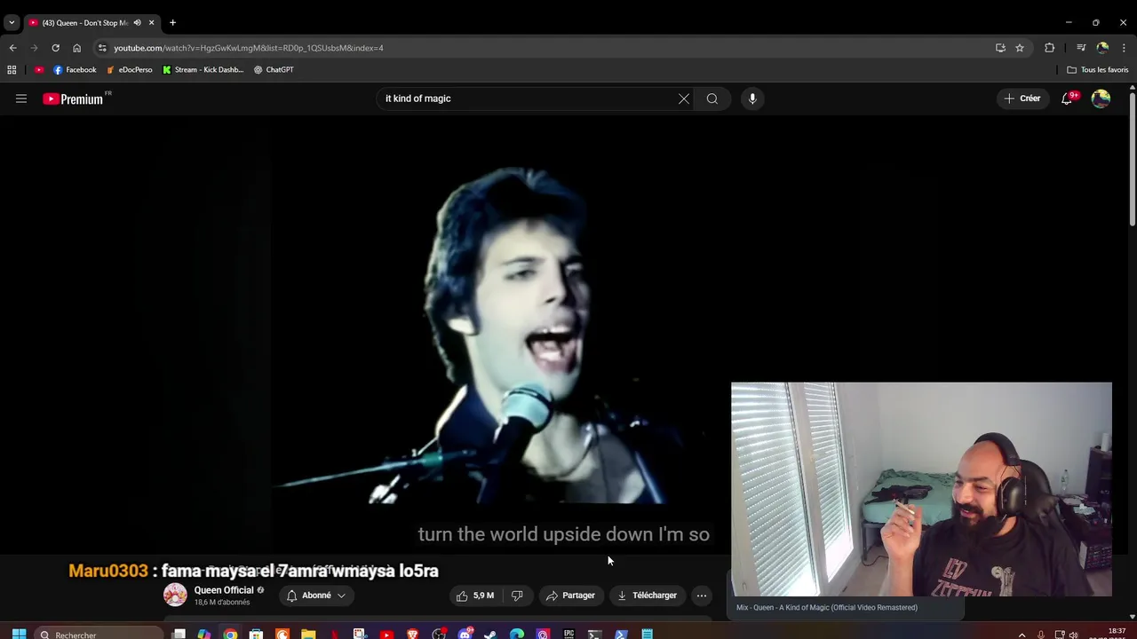This screenshot has width=1137, height=639.
Task: Click the Créer button
Action: 1022,99
